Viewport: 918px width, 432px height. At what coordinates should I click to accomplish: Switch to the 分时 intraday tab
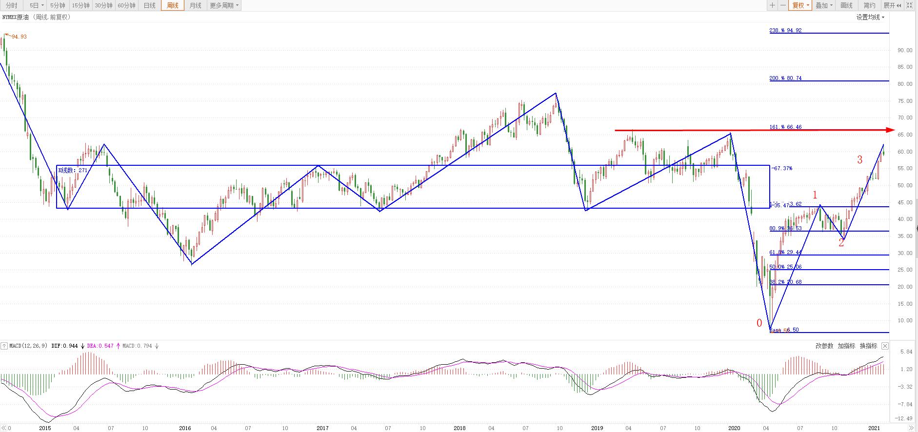tap(11, 5)
